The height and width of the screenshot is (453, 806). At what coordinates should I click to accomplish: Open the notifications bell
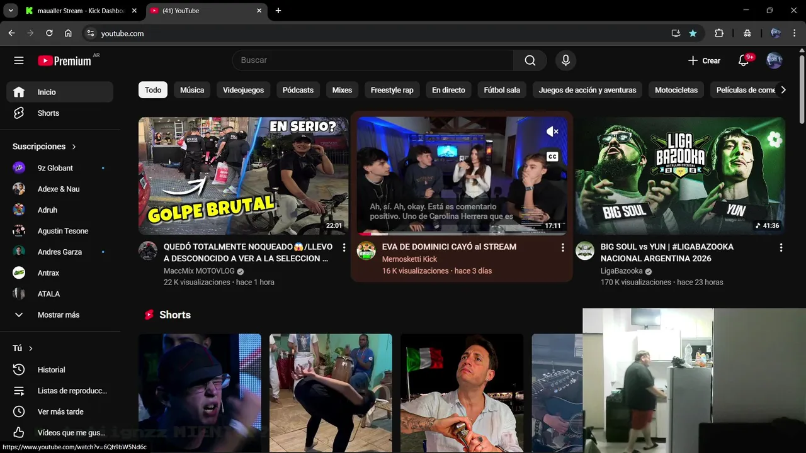point(744,60)
